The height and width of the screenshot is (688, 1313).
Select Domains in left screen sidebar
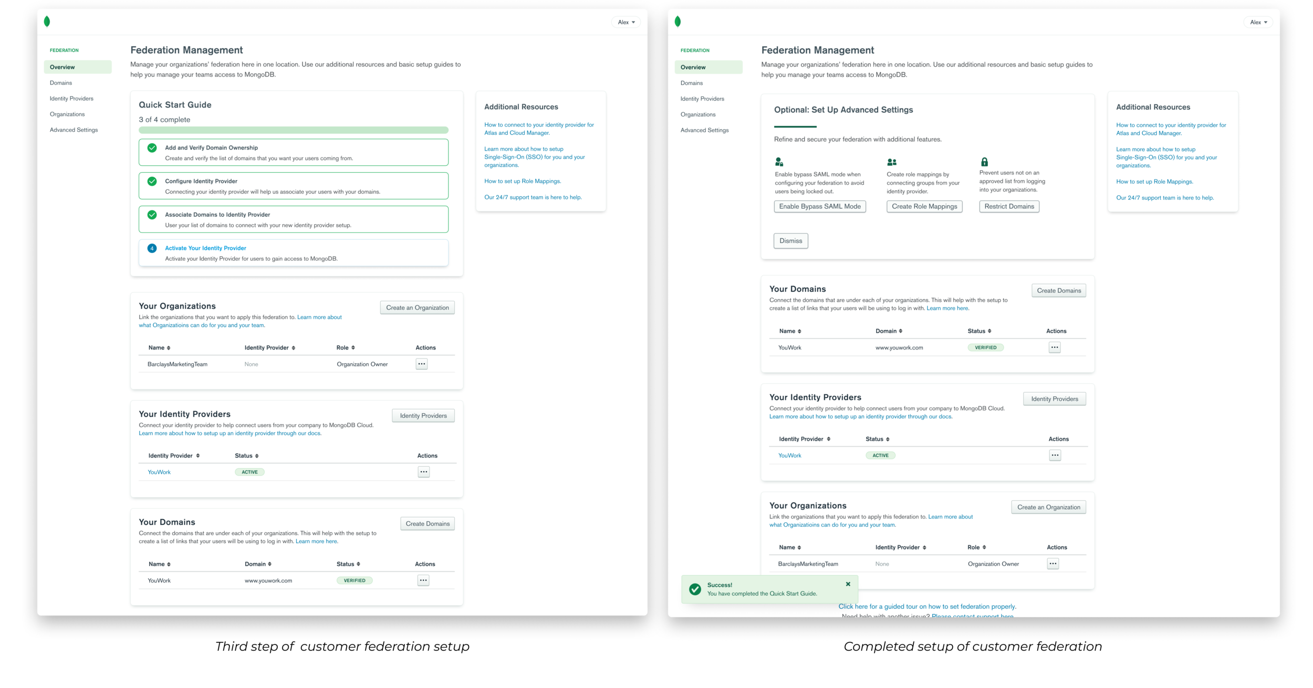[61, 83]
